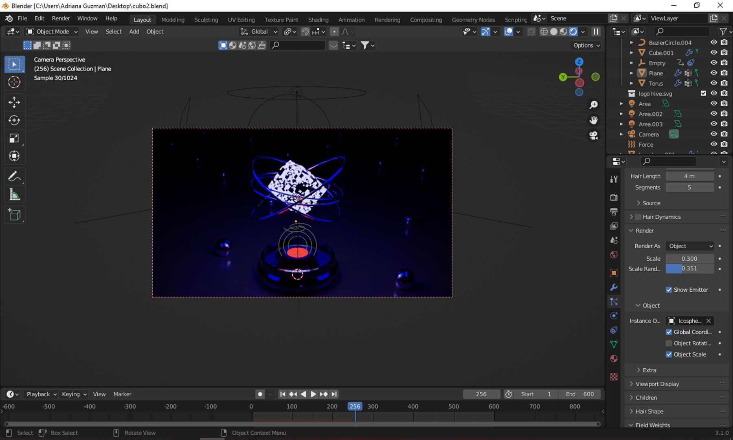
Task: Click the End frame 600 field
Action: tap(580, 394)
